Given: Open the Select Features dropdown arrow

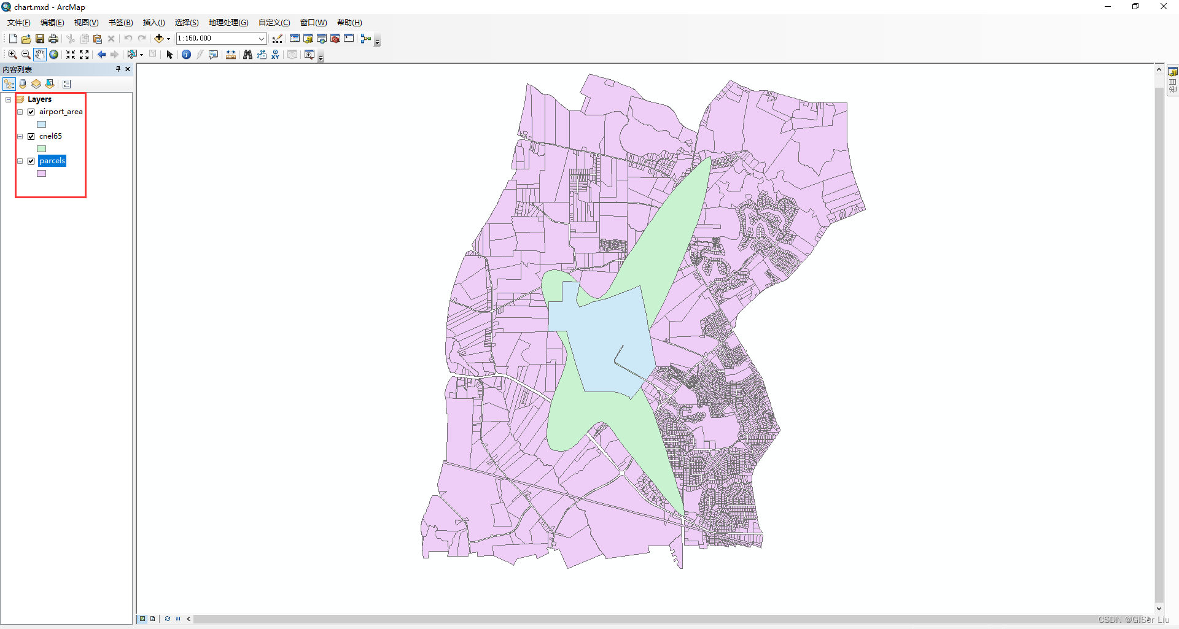Looking at the screenshot, I should [x=141, y=55].
